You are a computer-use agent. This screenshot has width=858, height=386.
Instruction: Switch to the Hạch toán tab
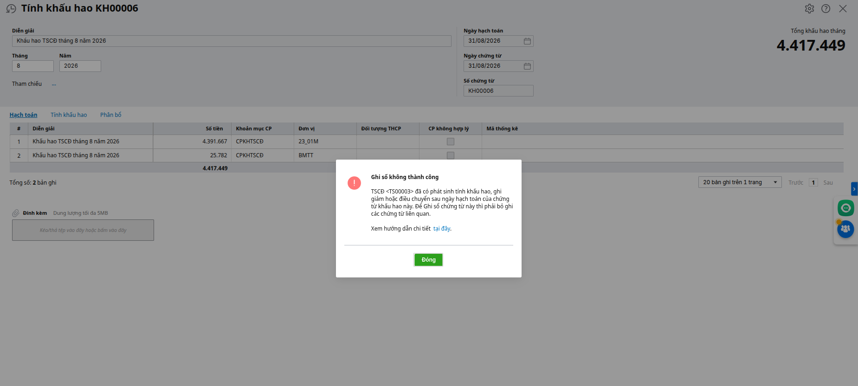23,115
